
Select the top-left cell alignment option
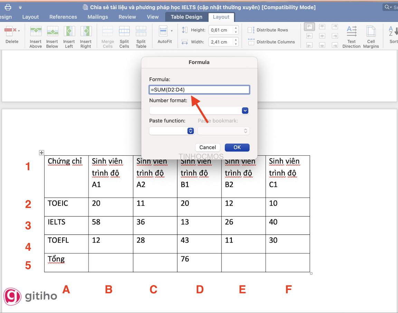(x=310, y=27)
